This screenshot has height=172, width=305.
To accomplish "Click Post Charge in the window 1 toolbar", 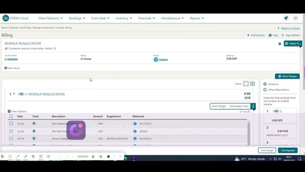I will coord(219,106).
